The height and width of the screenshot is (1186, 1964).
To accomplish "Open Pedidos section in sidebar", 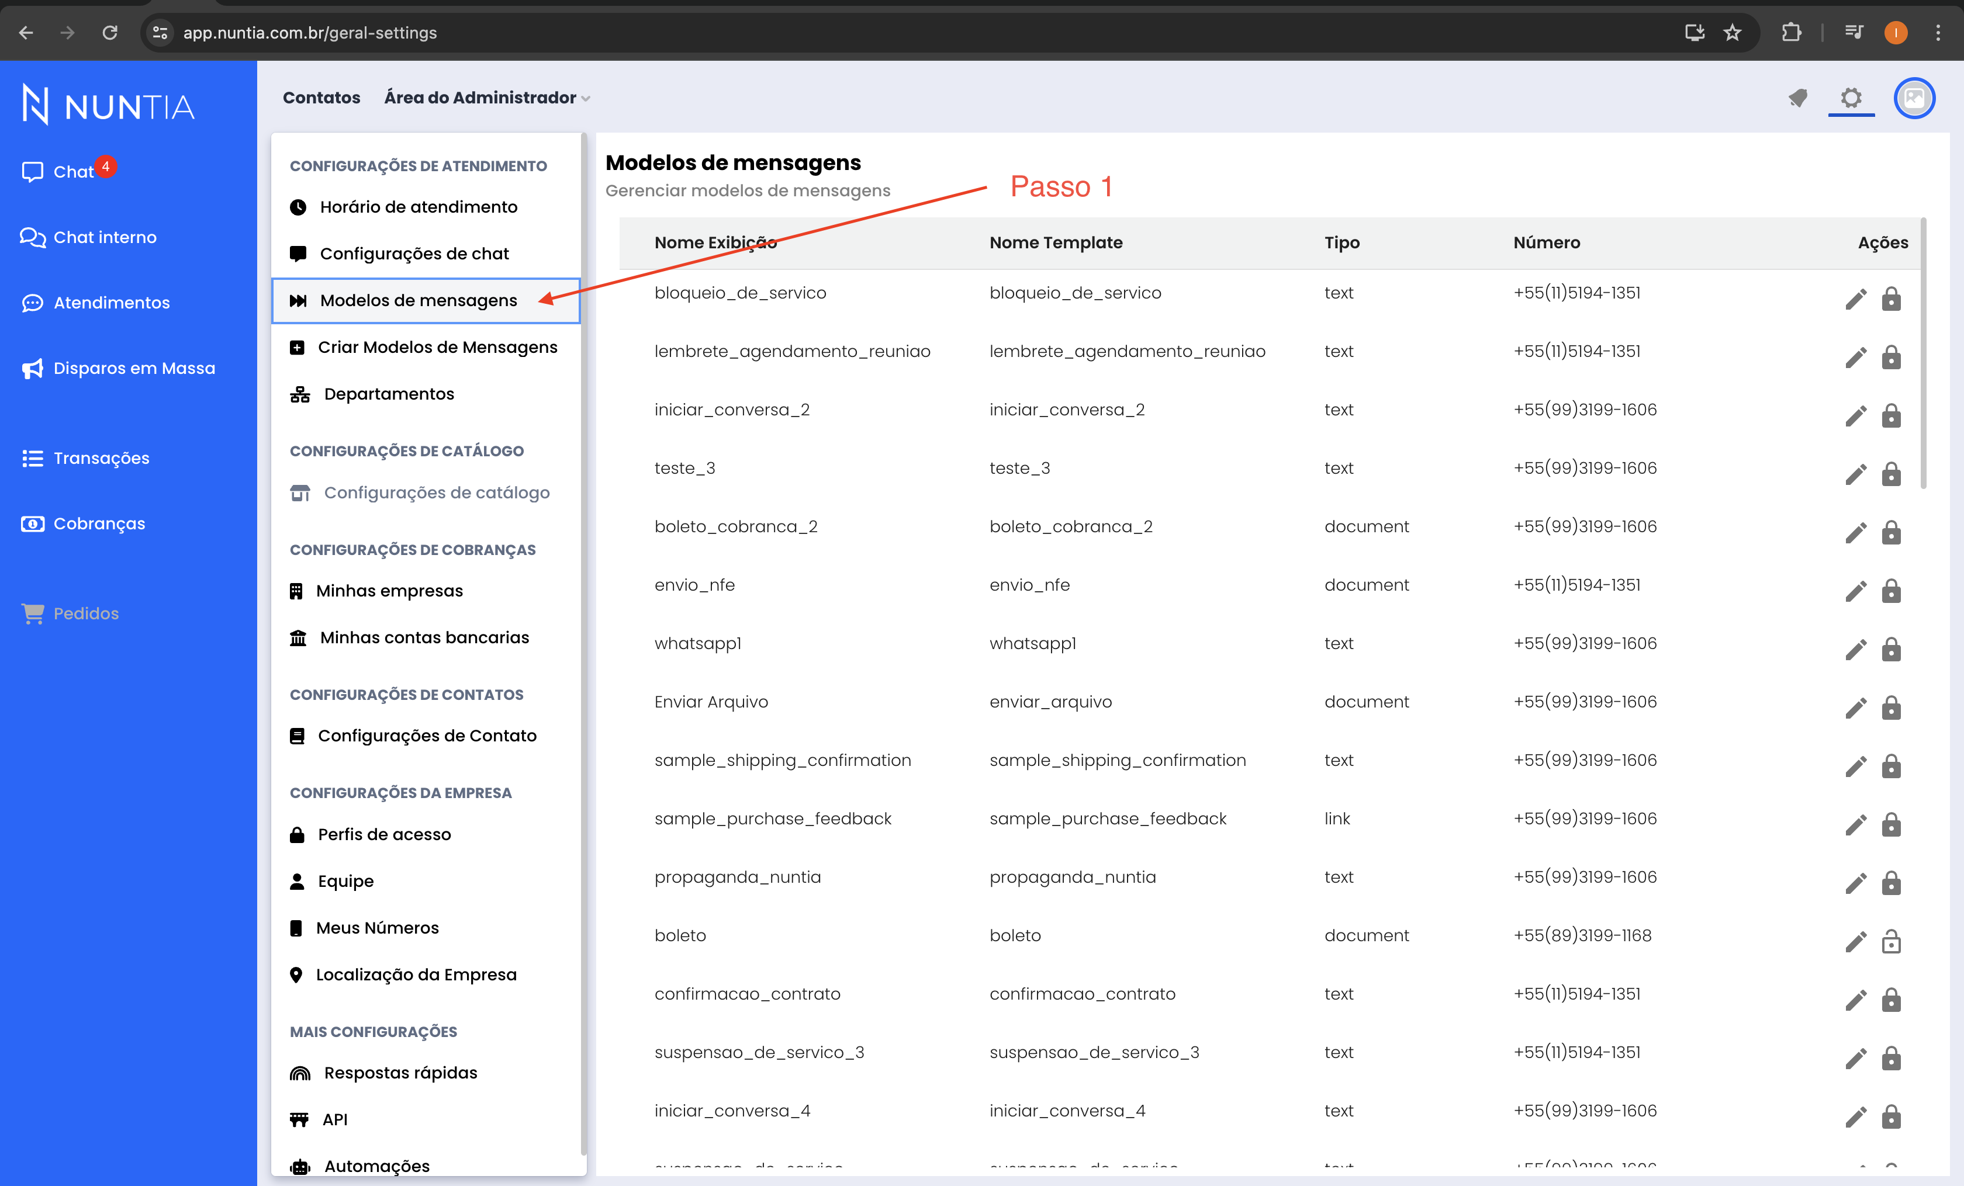I will [85, 613].
